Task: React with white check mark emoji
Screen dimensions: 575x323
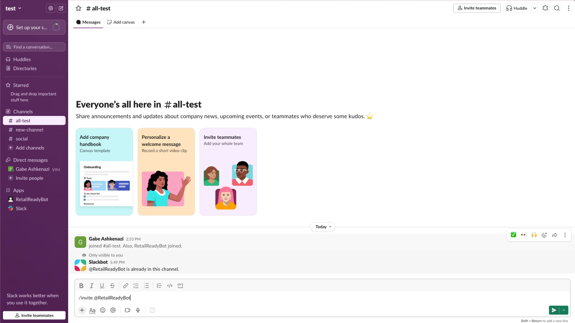Action: (x=513, y=235)
